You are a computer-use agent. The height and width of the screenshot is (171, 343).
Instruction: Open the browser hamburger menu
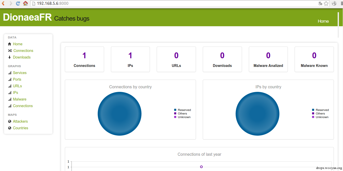(x=340, y=4)
